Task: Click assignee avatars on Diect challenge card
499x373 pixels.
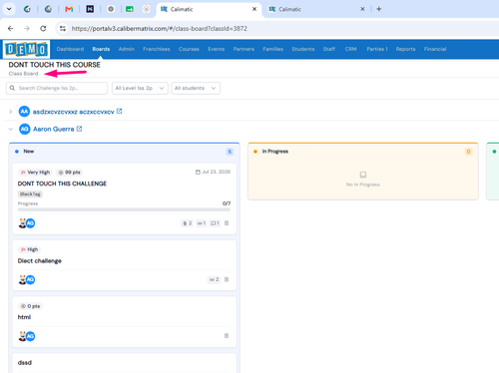Action: pyautogui.click(x=27, y=279)
